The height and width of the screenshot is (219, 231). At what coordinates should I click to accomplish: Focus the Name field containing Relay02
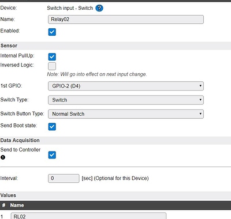(126, 20)
